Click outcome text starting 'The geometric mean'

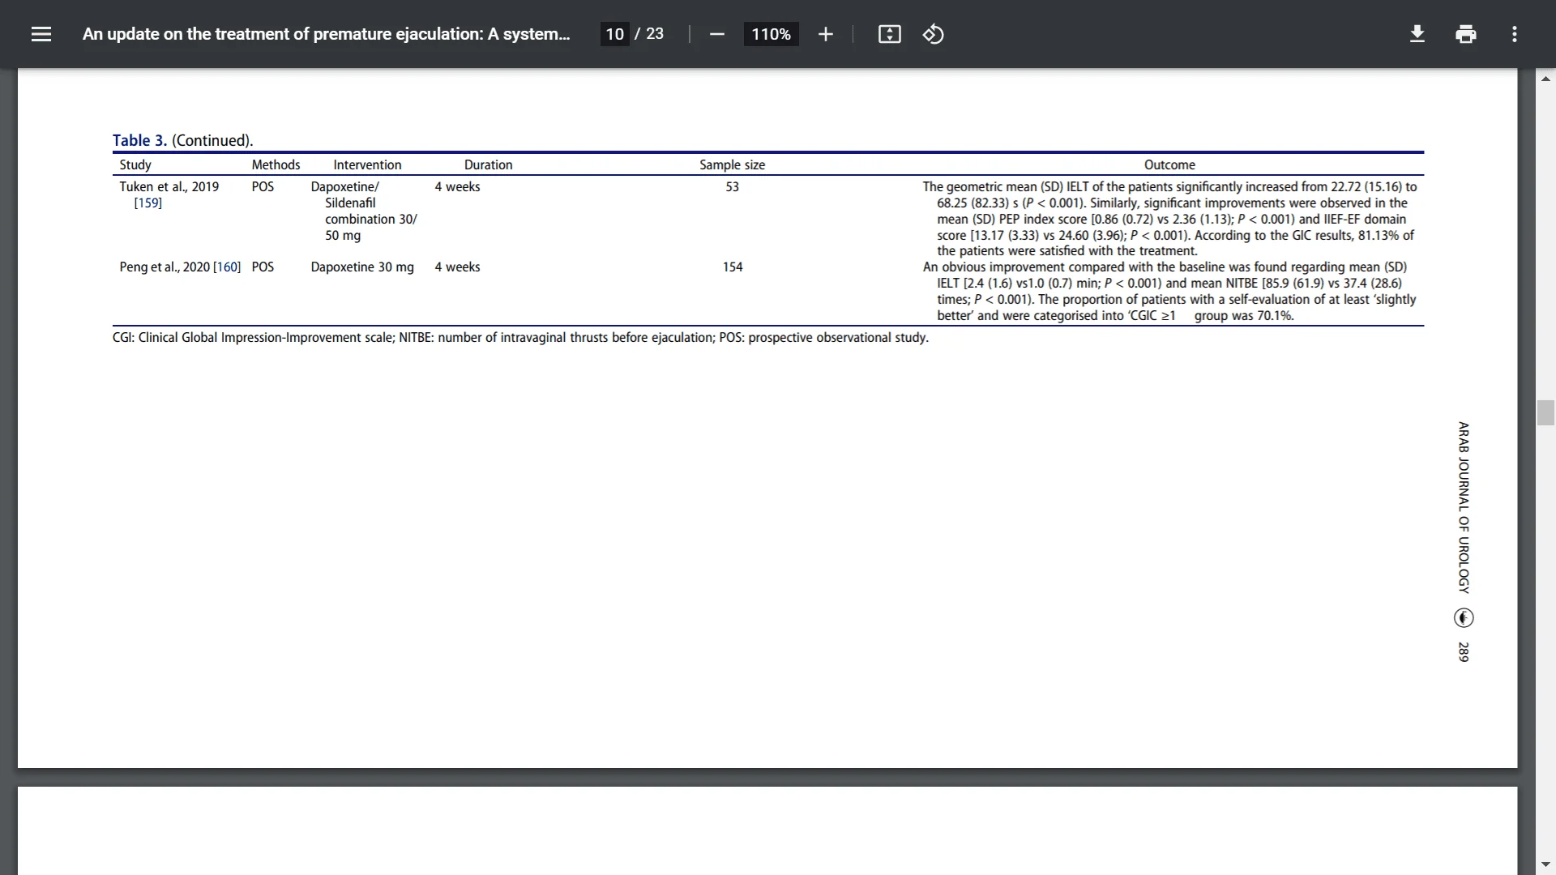(1169, 219)
